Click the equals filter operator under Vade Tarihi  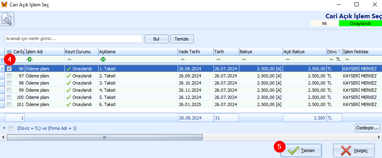tap(182, 60)
